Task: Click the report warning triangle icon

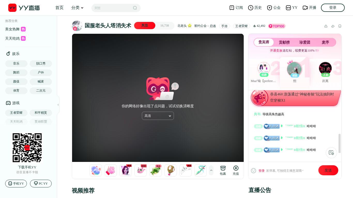Action: coord(326,26)
